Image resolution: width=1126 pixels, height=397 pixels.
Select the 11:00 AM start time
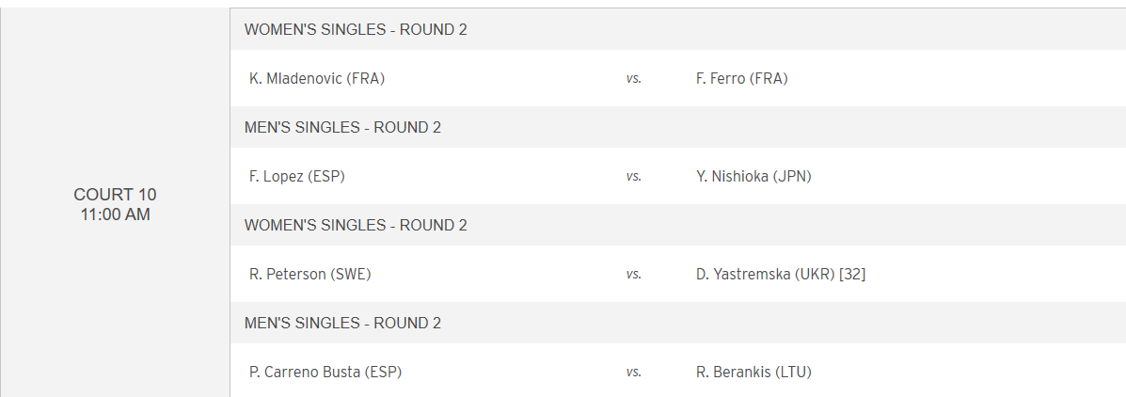(x=115, y=214)
